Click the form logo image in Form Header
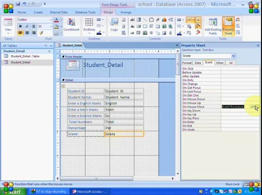Image resolution: width=262 pixels, height=195 pixels. click(x=72, y=65)
